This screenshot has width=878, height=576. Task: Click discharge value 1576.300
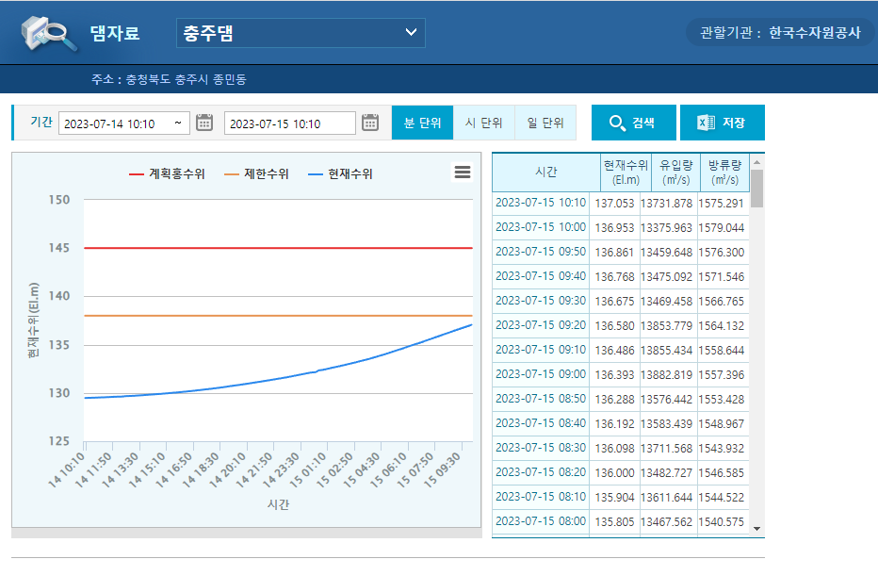722,253
